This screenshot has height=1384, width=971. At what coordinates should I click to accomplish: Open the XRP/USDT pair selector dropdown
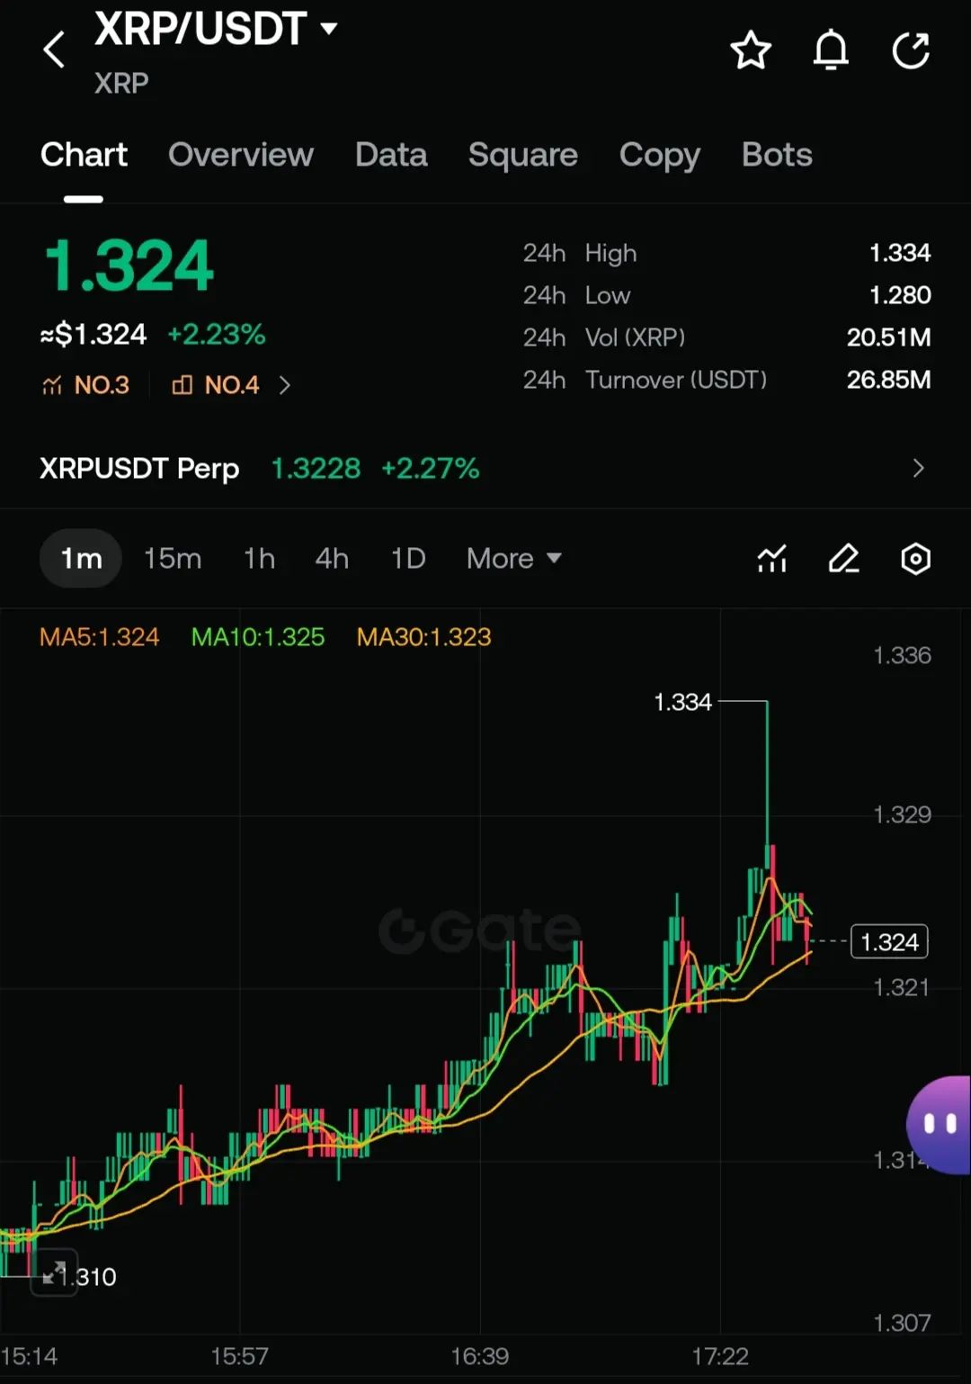tap(216, 29)
